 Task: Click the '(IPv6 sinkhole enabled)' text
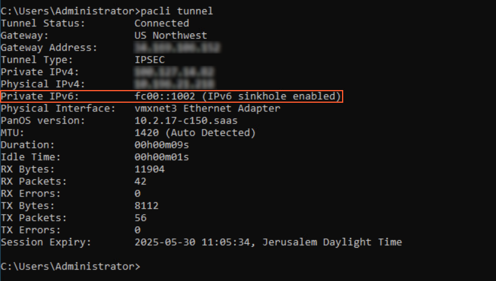[271, 96]
